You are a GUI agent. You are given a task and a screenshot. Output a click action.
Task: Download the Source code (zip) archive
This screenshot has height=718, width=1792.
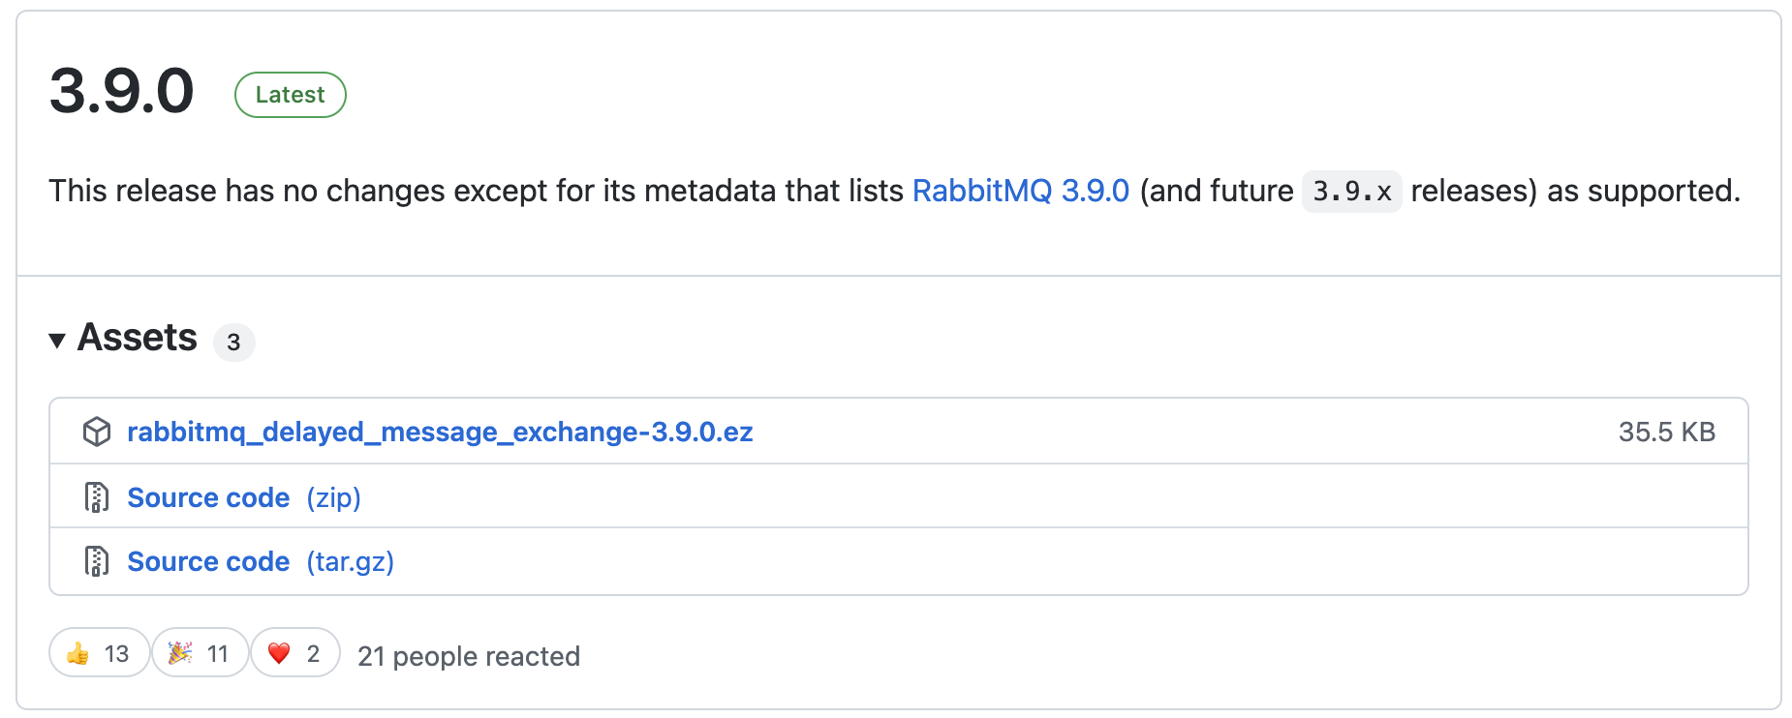coord(244,497)
